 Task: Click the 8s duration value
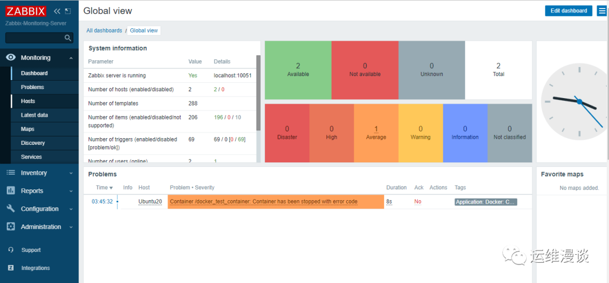click(x=389, y=201)
